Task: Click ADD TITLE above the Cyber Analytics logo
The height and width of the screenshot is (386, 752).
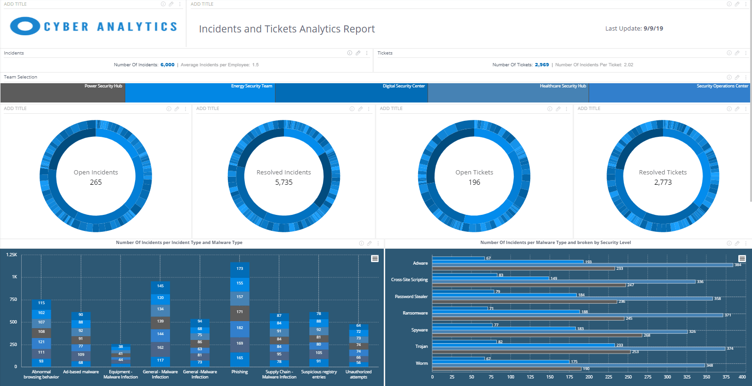Action: coord(16,4)
